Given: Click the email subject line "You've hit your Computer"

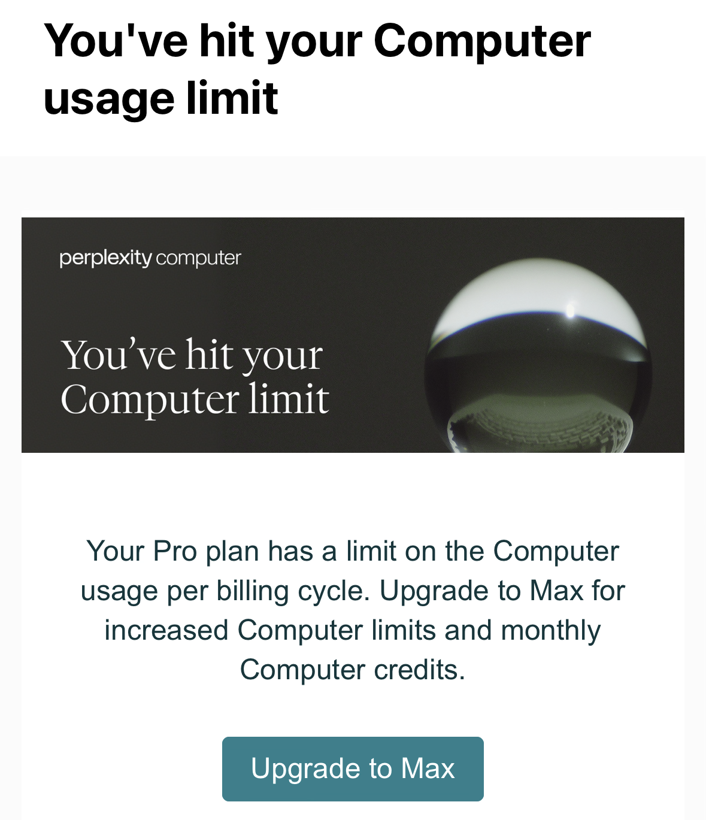Looking at the screenshot, I should coord(317,41).
